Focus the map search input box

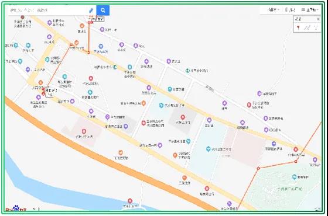click(x=47, y=10)
